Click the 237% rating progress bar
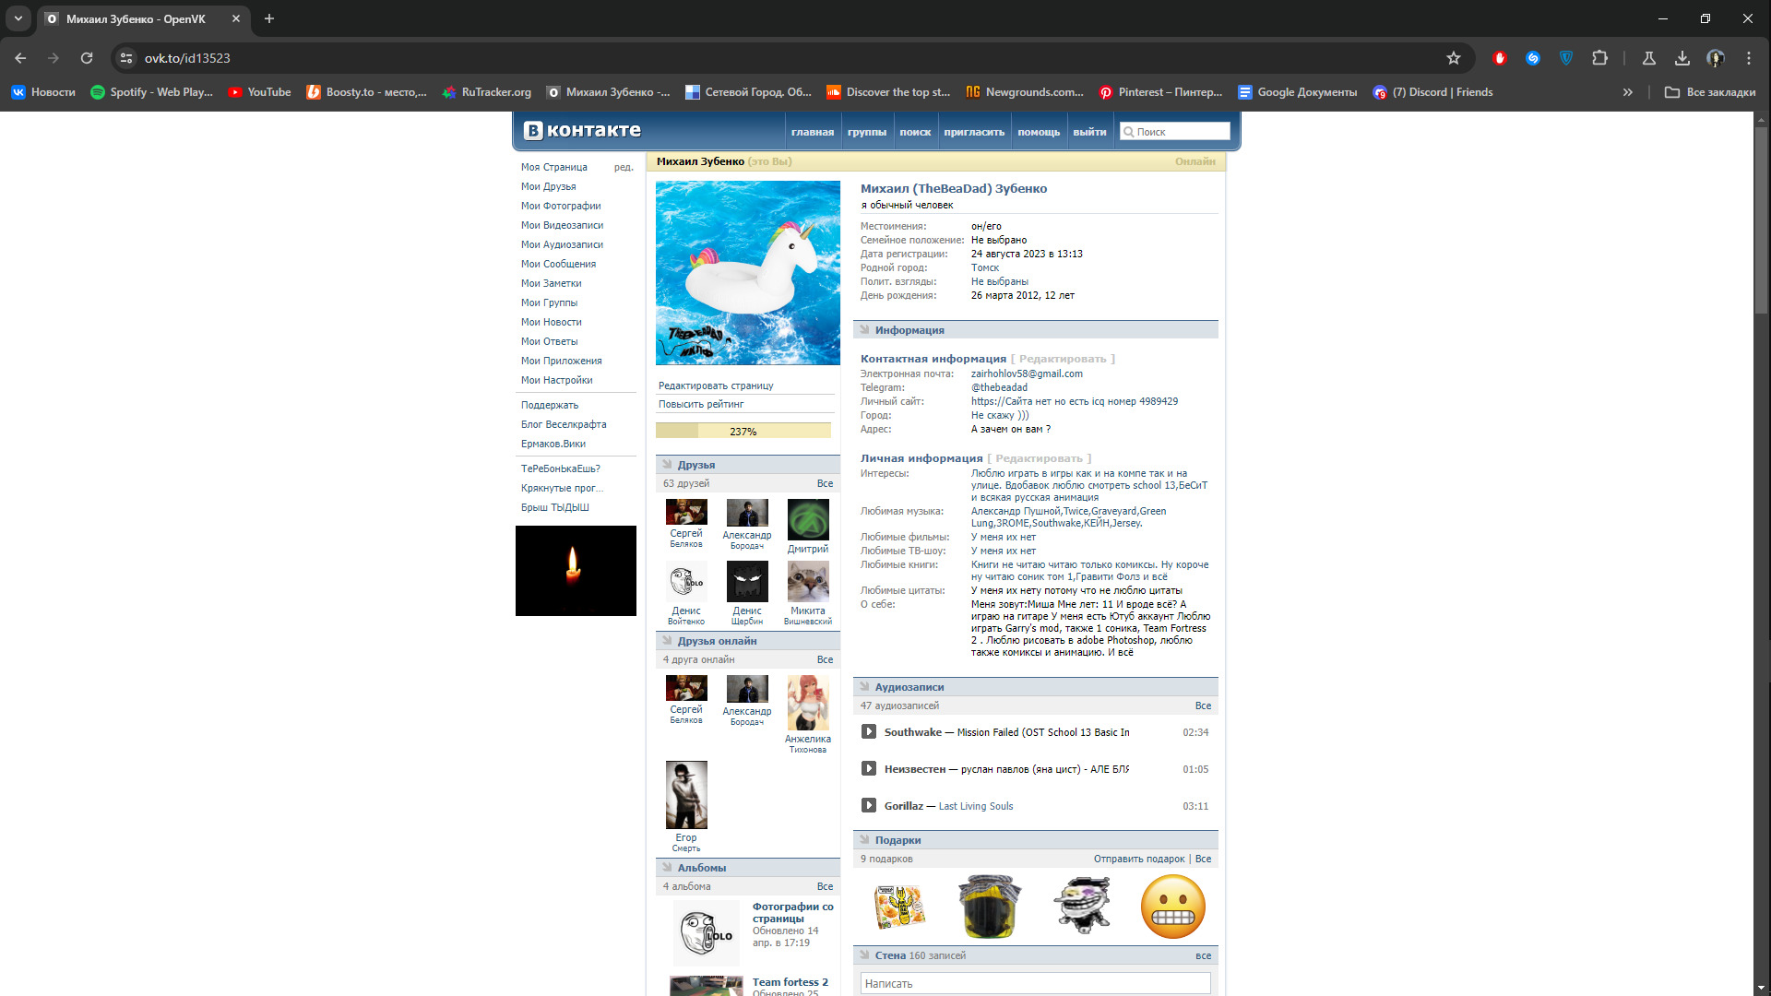 (x=743, y=431)
